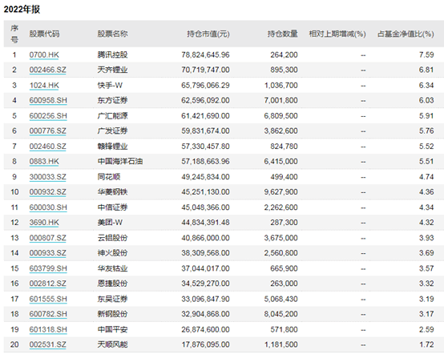Select market value 65,796,066.29
Screen dimensions: 444x354
206,86
